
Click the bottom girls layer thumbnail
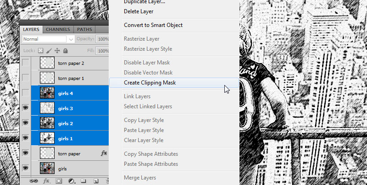(x=47, y=168)
